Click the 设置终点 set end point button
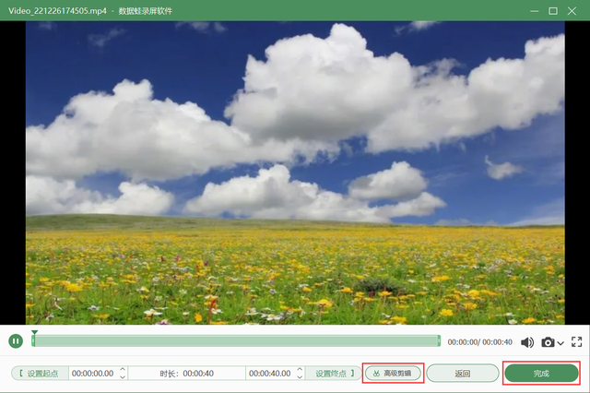Screen dimensions: 590x393 (334, 373)
